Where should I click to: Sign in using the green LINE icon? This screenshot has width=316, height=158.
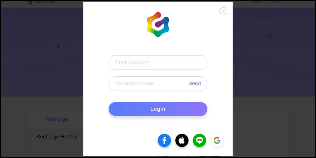click(x=199, y=140)
